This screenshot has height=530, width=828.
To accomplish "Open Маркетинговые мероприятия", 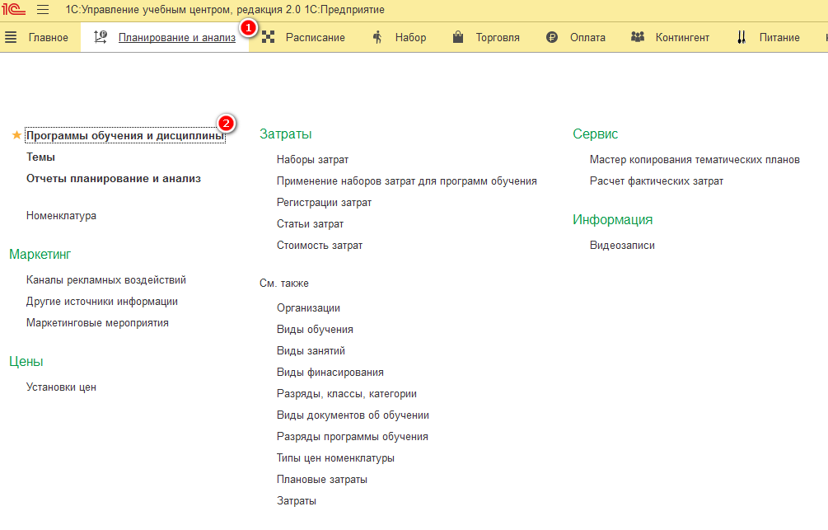I will (98, 323).
